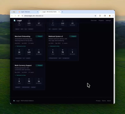Open the Overview nav item
This screenshot has width=125, height=114.
pos(94,20)
